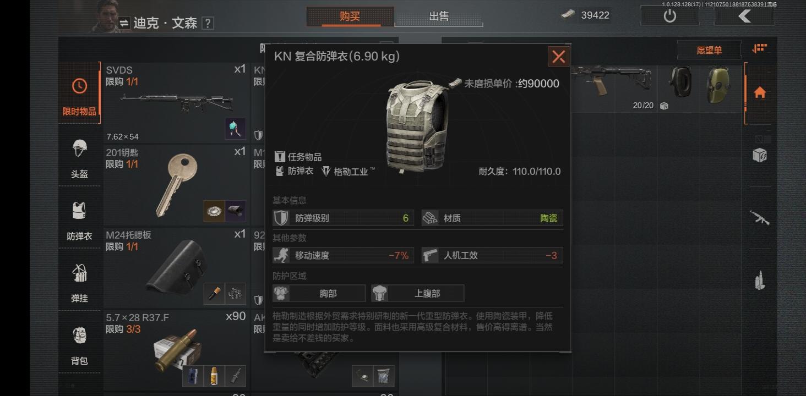Open the home stash tab icon
This screenshot has width=806, height=396.
(x=760, y=93)
